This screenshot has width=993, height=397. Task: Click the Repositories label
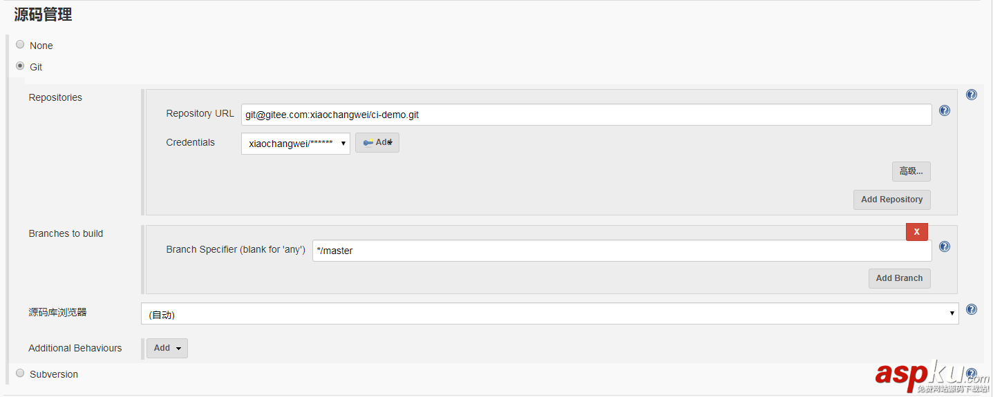55,97
